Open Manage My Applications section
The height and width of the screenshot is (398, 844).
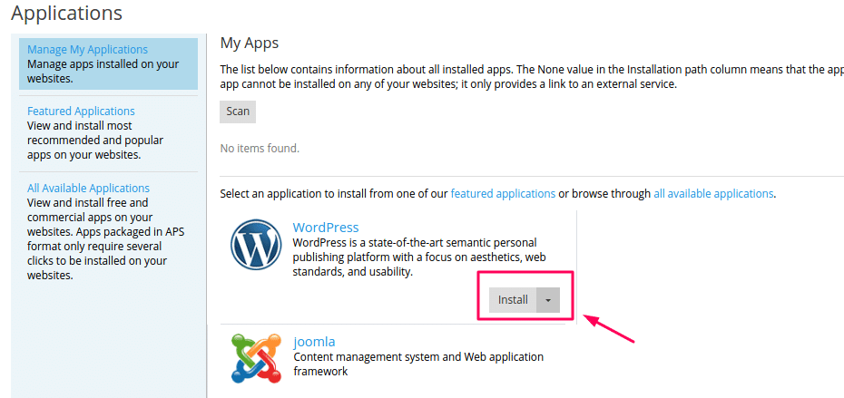tap(87, 50)
